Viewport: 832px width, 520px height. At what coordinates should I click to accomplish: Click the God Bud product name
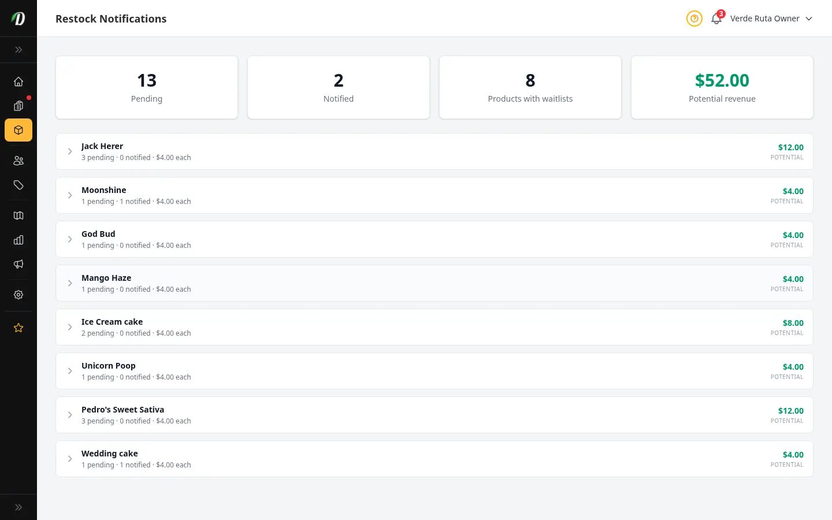[98, 234]
